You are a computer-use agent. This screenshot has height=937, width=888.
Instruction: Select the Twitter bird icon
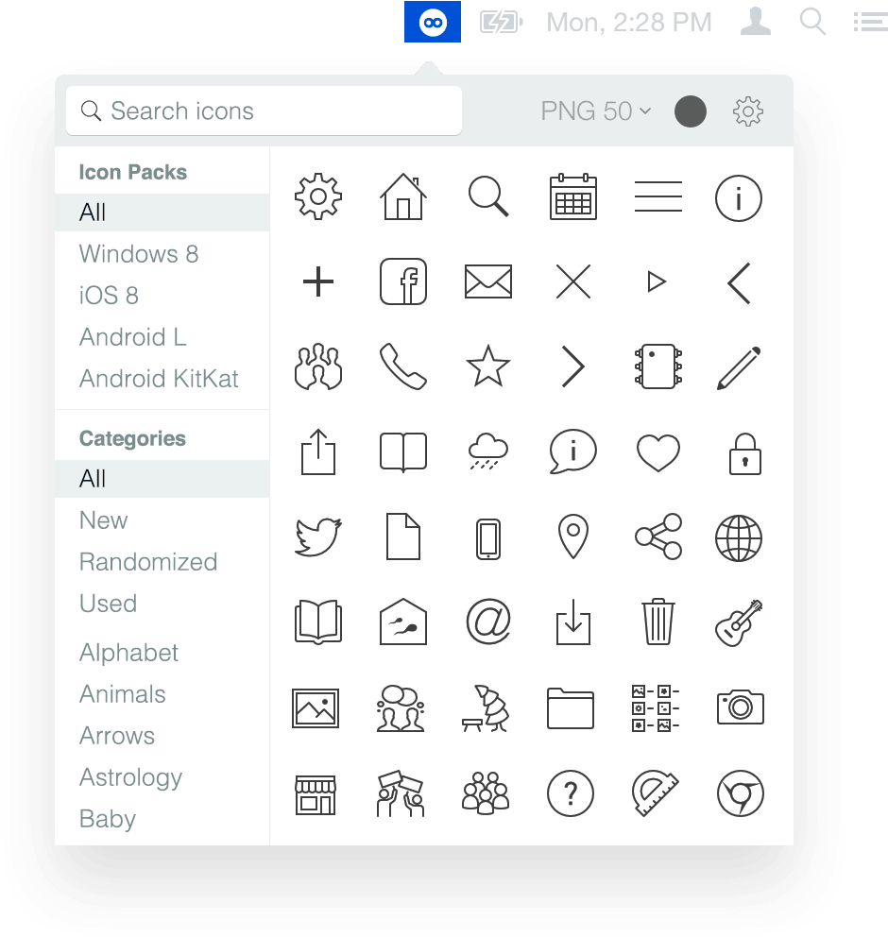click(x=318, y=537)
